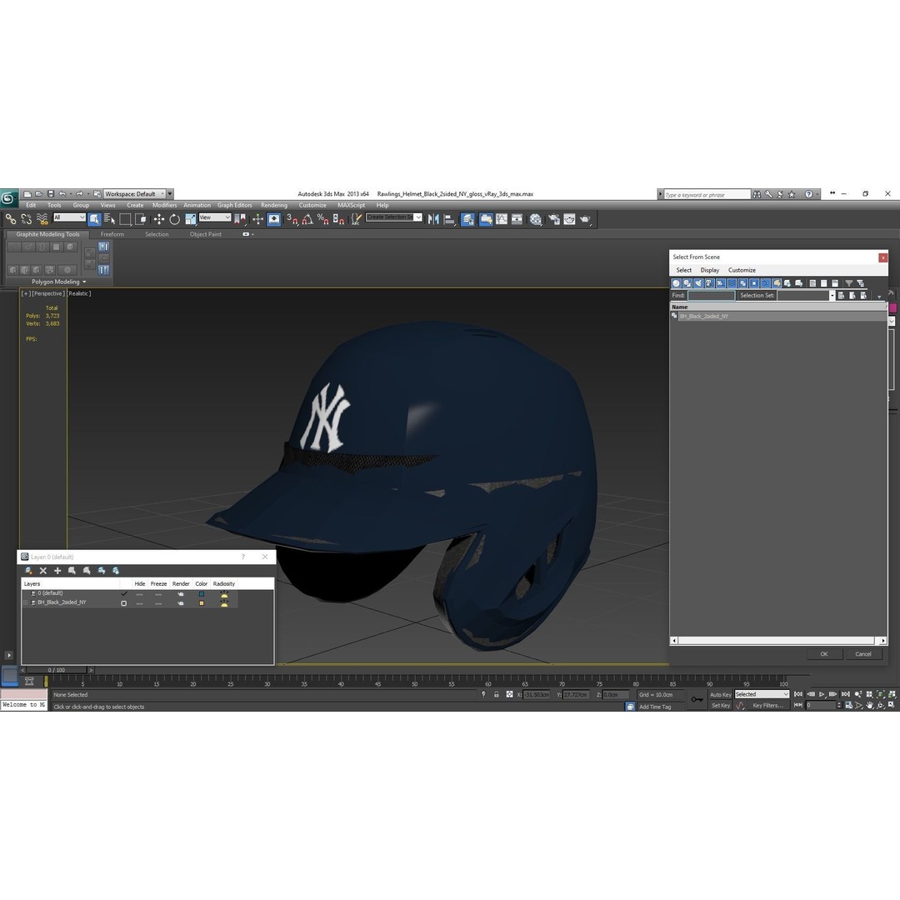Open the All selection filter dropdown
Viewport: 900px width, 900px height.
[x=69, y=217]
